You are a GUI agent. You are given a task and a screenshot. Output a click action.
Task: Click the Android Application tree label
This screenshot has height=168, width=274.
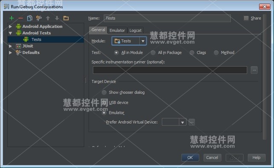pos(42,26)
